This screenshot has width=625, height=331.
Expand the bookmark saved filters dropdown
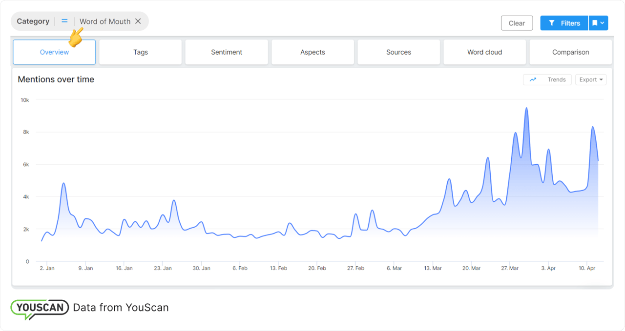(598, 23)
